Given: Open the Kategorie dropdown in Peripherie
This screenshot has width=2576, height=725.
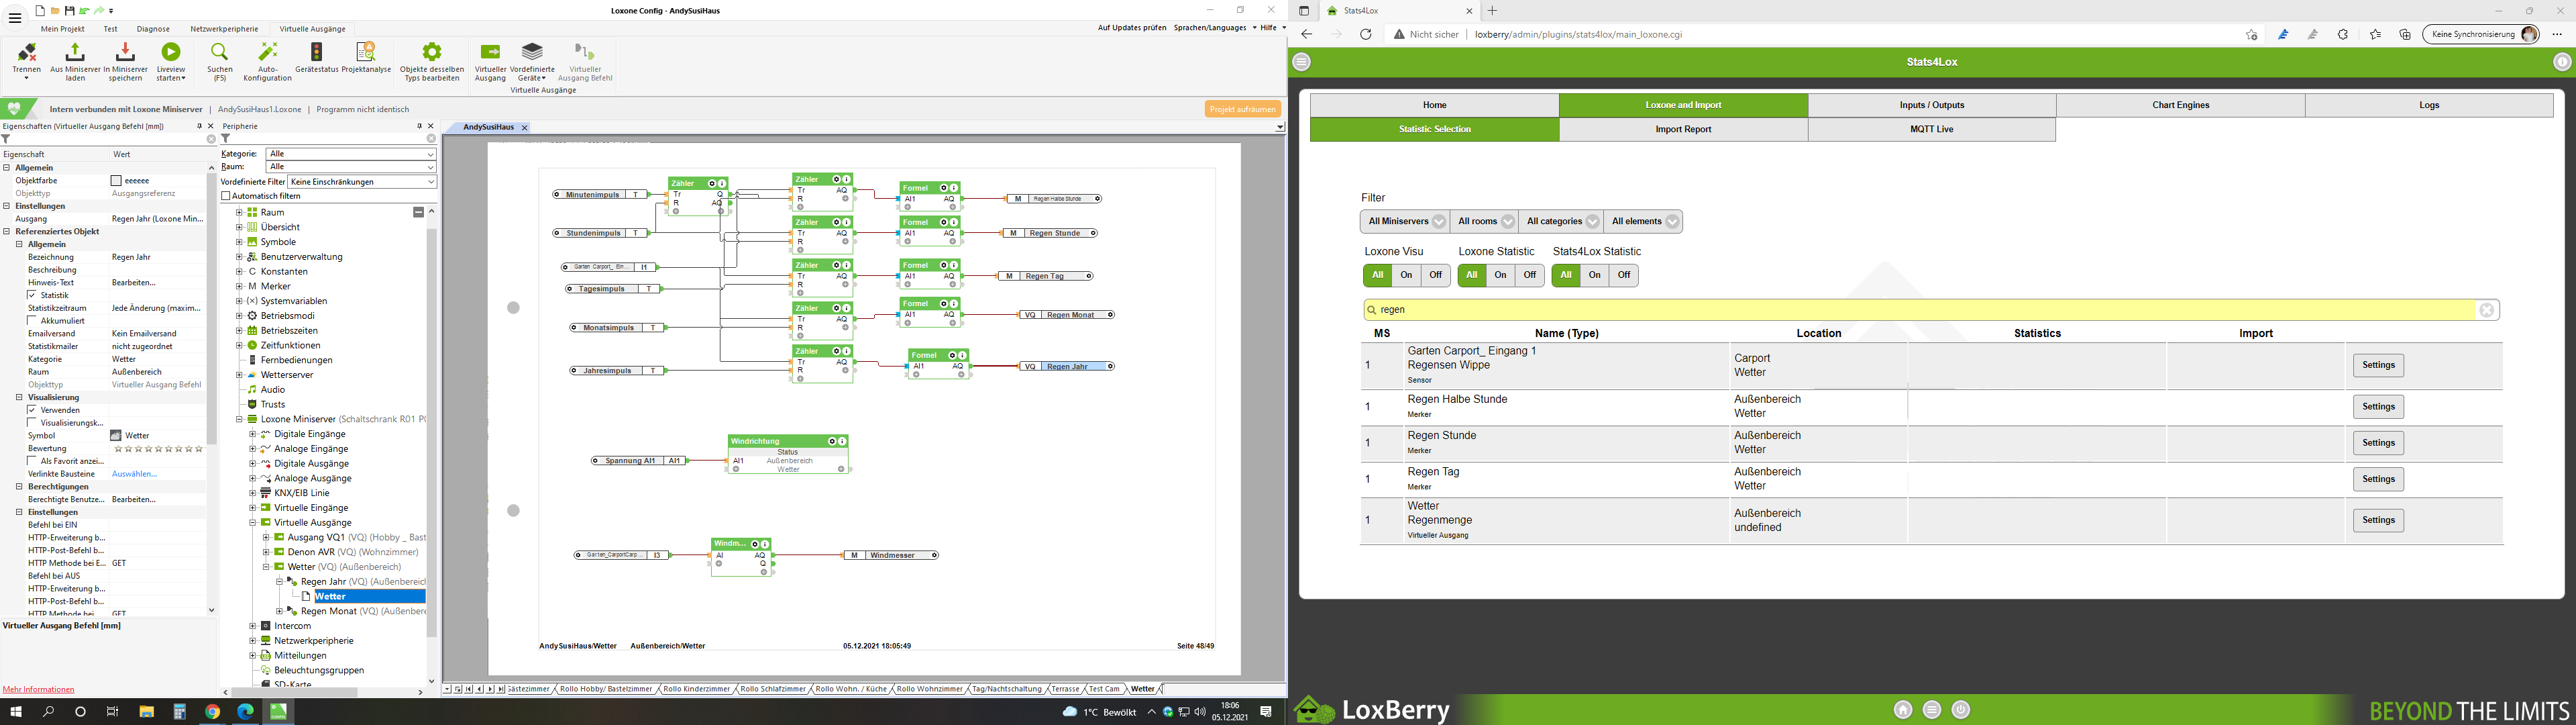Looking at the screenshot, I should (351, 154).
